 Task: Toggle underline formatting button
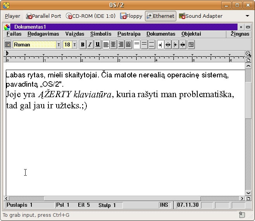click(97, 45)
